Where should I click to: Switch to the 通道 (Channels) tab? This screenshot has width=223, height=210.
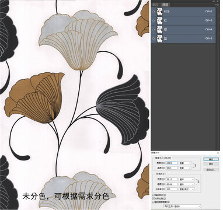[165, 5]
